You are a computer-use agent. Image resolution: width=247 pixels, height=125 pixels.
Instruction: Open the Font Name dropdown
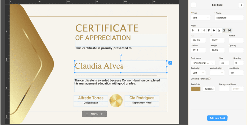click(x=203, y=63)
